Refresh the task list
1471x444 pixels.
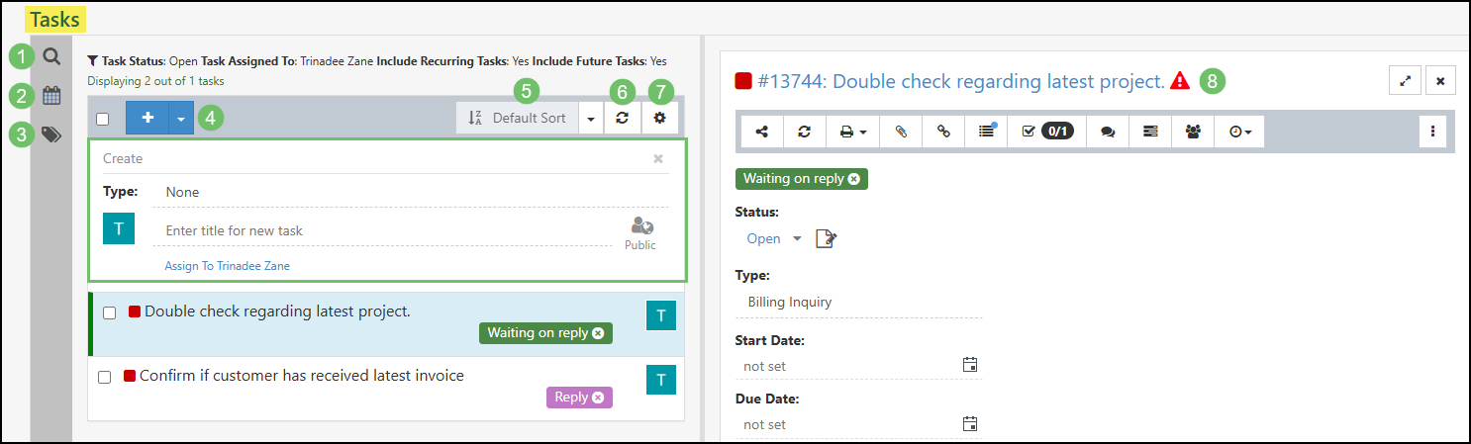[622, 118]
